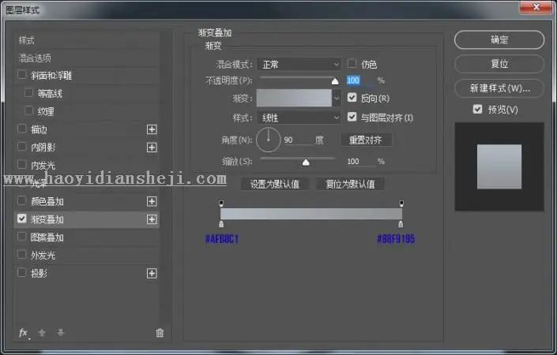Enable the 投影 checkbox

click(x=21, y=272)
